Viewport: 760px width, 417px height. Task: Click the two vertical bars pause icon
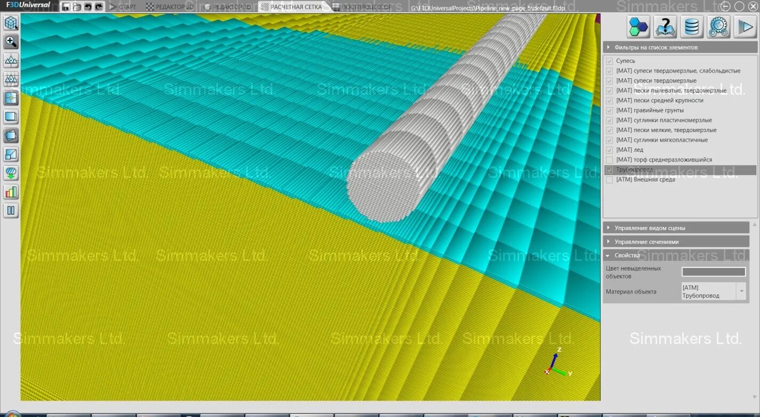tap(11, 210)
